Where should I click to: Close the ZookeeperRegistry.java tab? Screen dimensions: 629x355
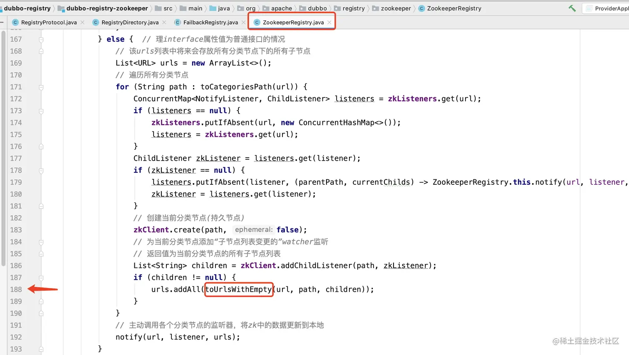pyautogui.click(x=329, y=22)
